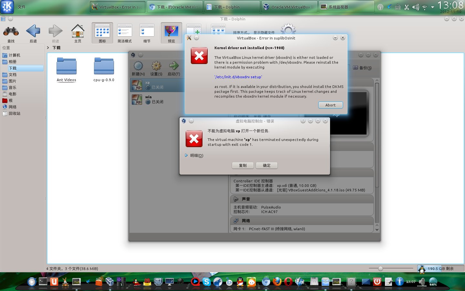Select 电影 in Dolphin places panel
This screenshot has height=291, width=465.
pos(23,94)
